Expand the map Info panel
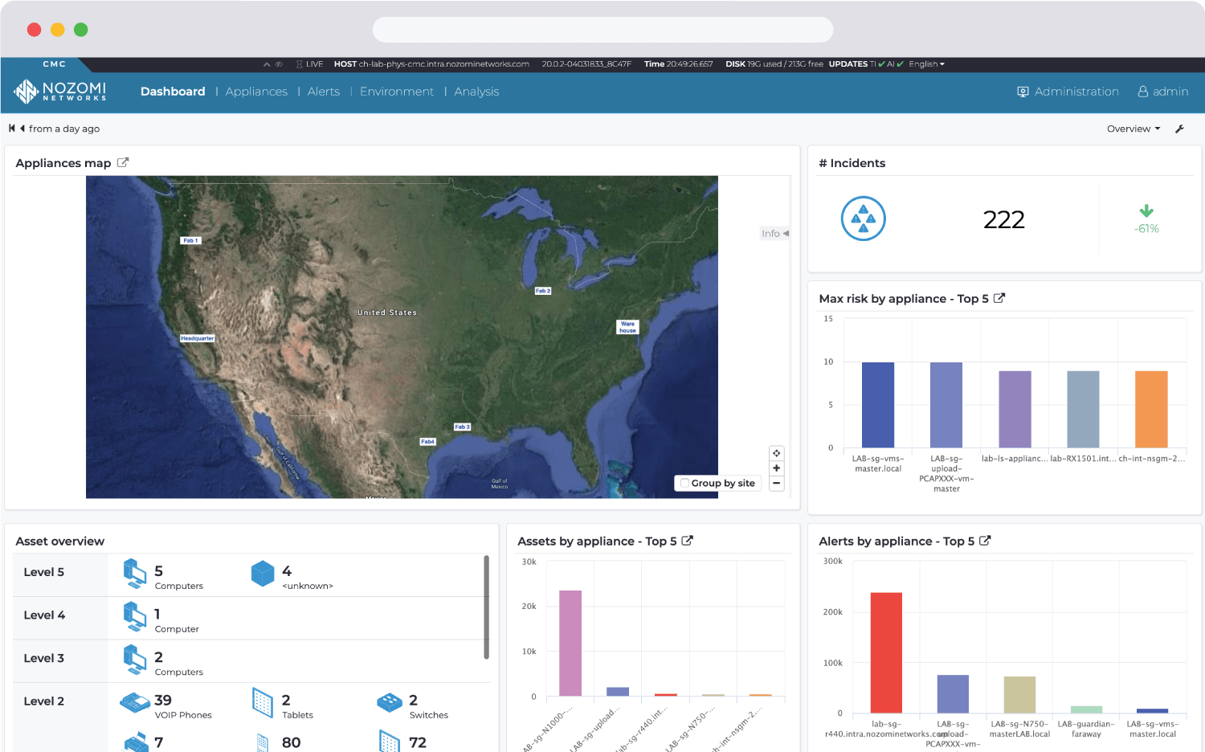Viewport: 1205px width, 752px height. pos(774,233)
